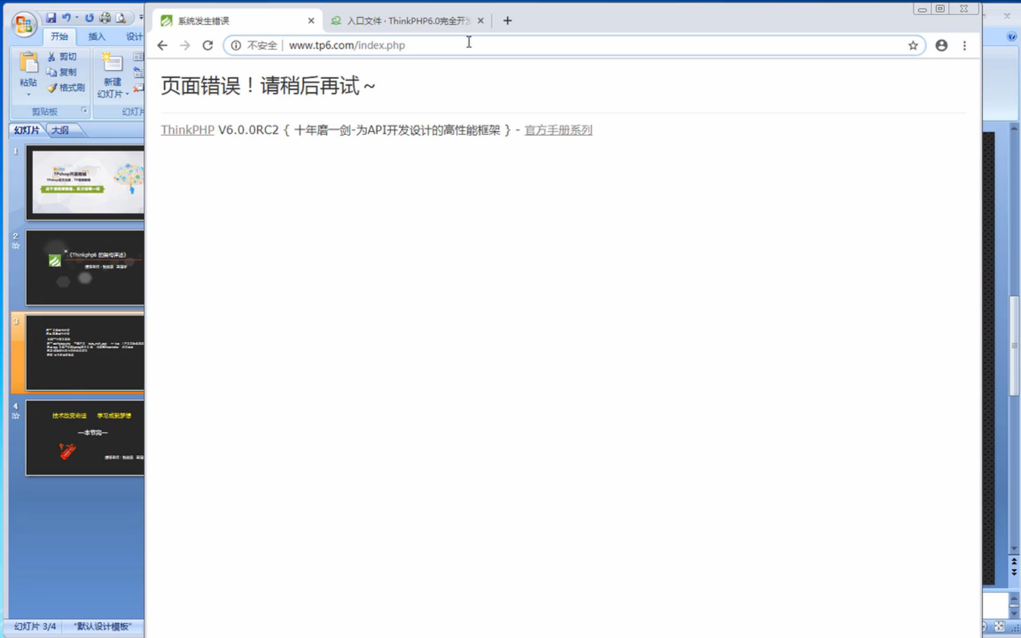1021x638 pixels.
Task: Focus the address bar with www.tp6.com/index.php
Action: coord(574,46)
